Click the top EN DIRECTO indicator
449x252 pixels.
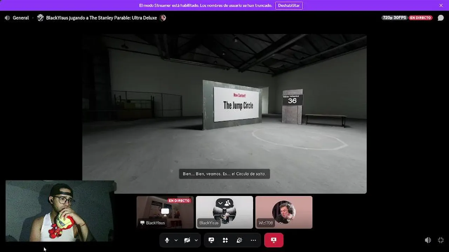pos(421,17)
